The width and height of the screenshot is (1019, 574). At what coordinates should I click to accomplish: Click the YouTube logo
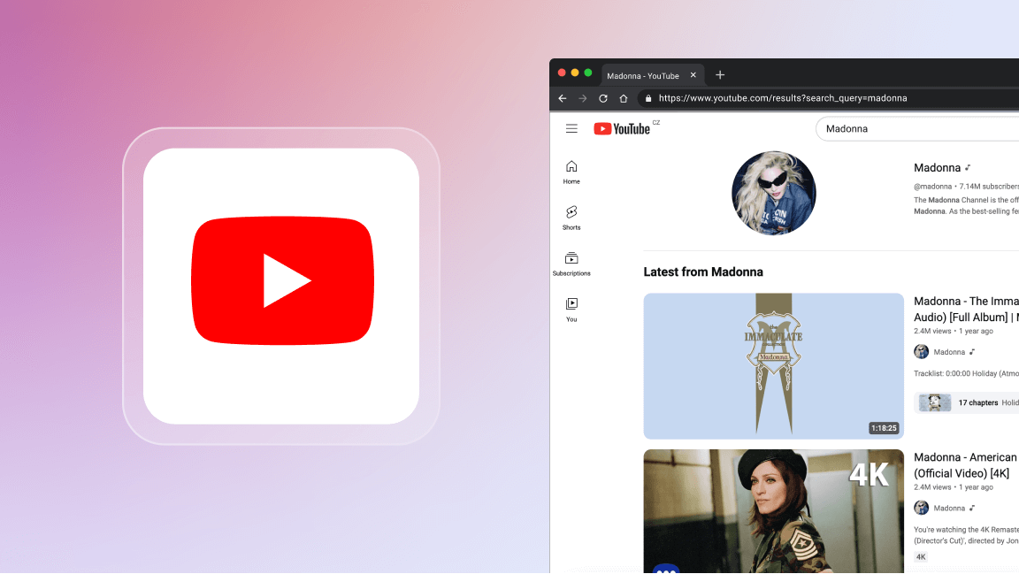[x=624, y=128]
